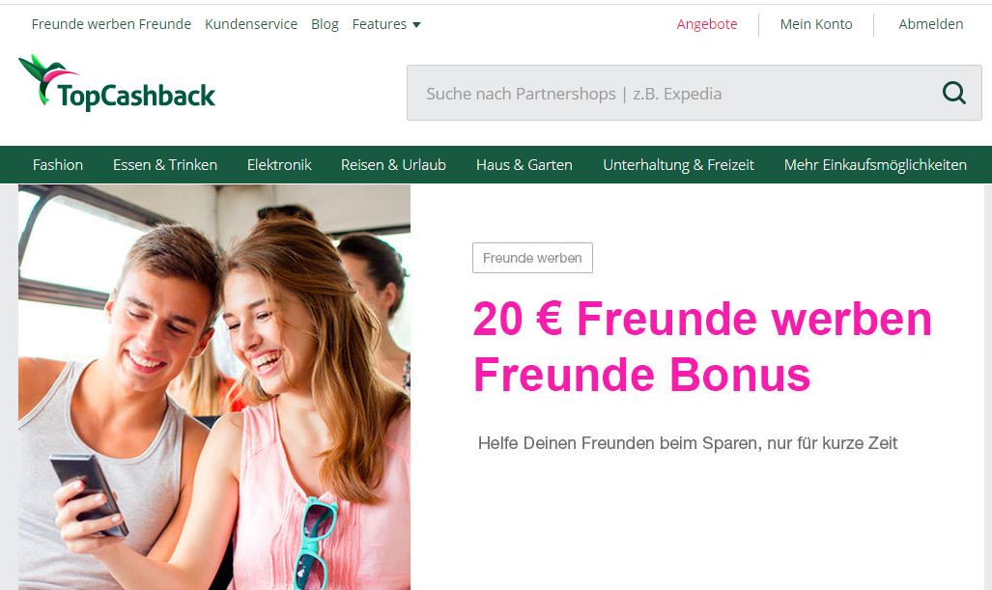Click Abmelden to log out
The height and width of the screenshot is (590, 992).
930,24
